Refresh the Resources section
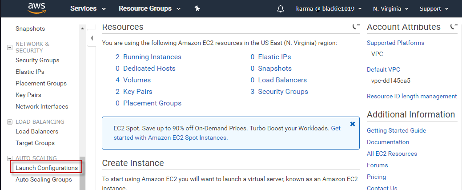 (356, 27)
